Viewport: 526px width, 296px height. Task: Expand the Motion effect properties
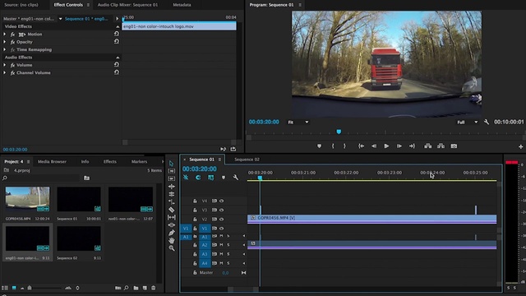coord(5,34)
